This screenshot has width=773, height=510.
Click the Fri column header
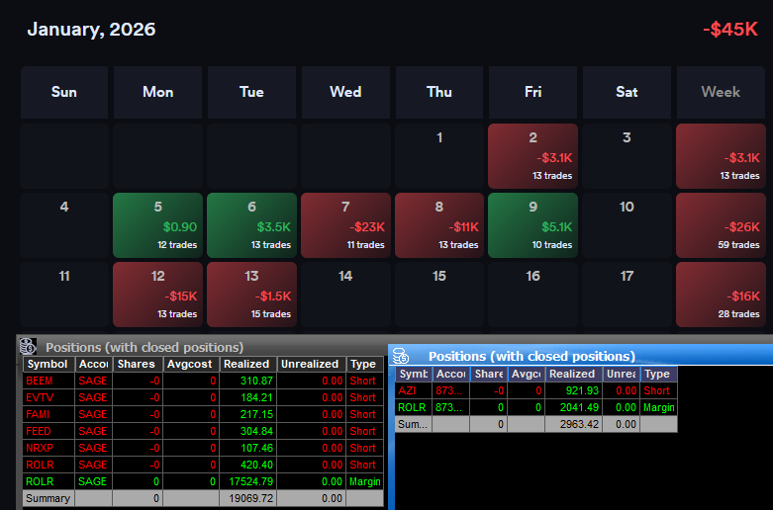coord(532,92)
